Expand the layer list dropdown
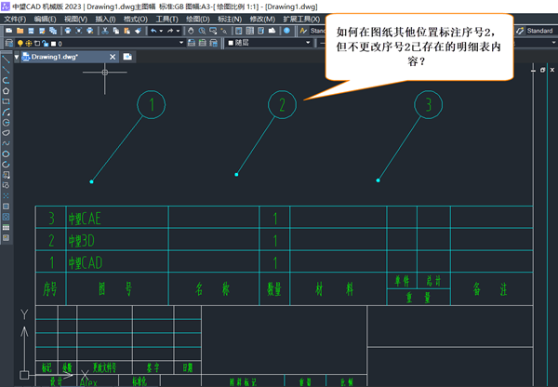Viewport: 558px width, 387px height. [x=181, y=43]
